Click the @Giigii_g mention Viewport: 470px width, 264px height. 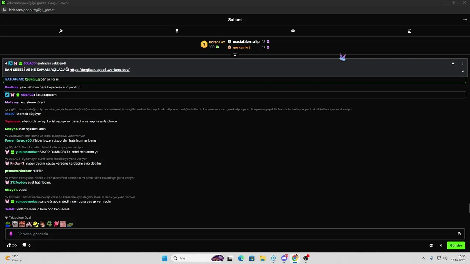pyautogui.click(x=32, y=79)
